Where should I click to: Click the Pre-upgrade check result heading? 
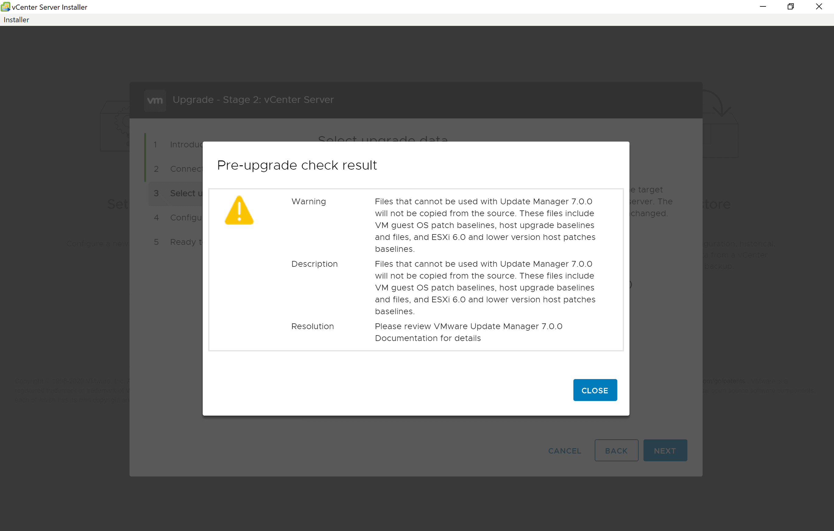[297, 165]
